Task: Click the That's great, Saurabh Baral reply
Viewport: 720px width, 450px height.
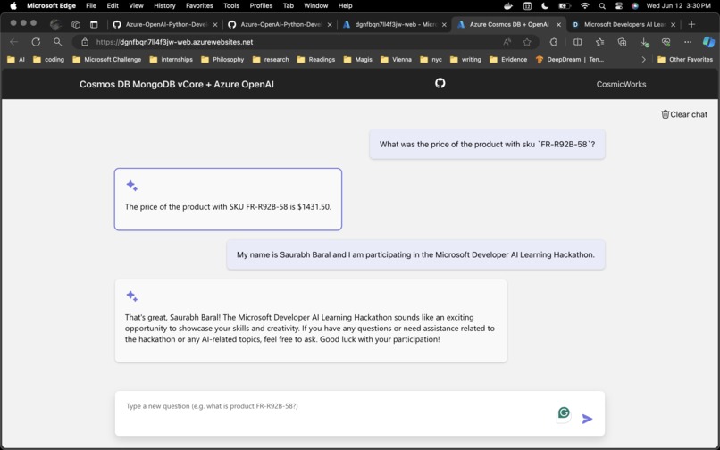Action: tap(311, 321)
